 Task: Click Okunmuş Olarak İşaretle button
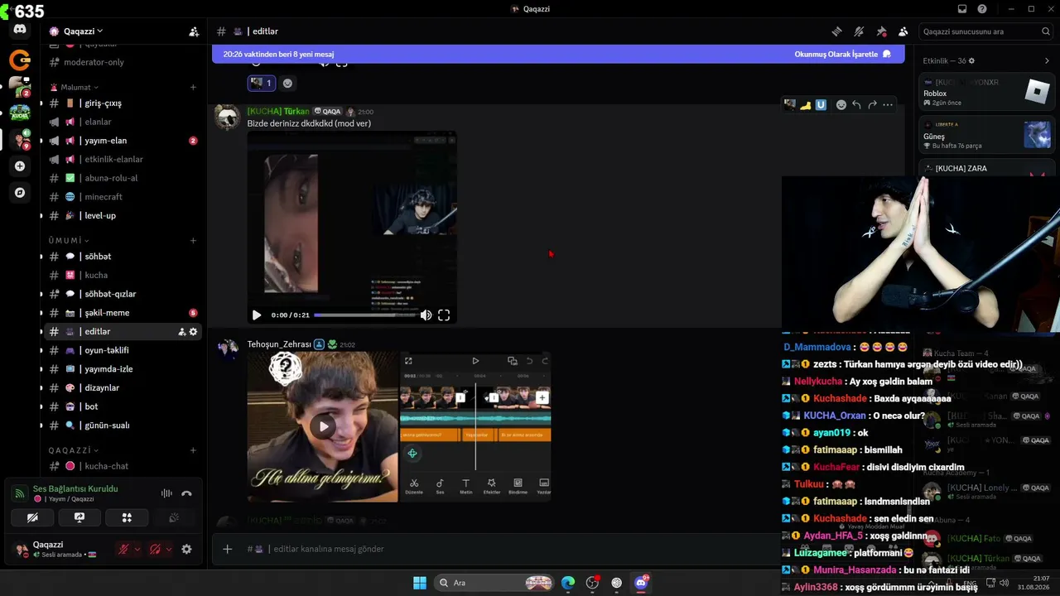(843, 55)
